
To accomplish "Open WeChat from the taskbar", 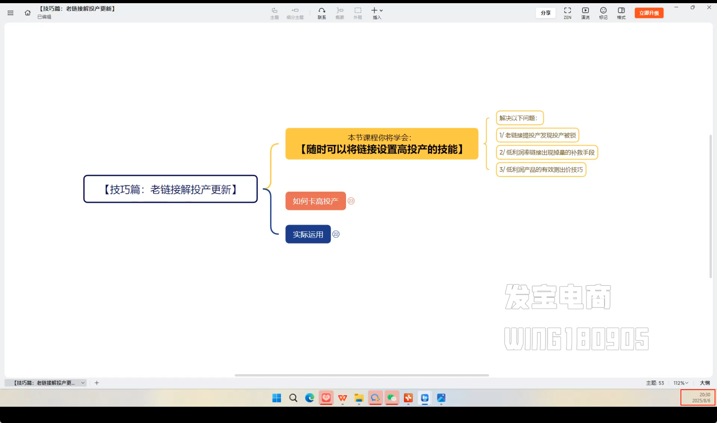I will point(392,398).
